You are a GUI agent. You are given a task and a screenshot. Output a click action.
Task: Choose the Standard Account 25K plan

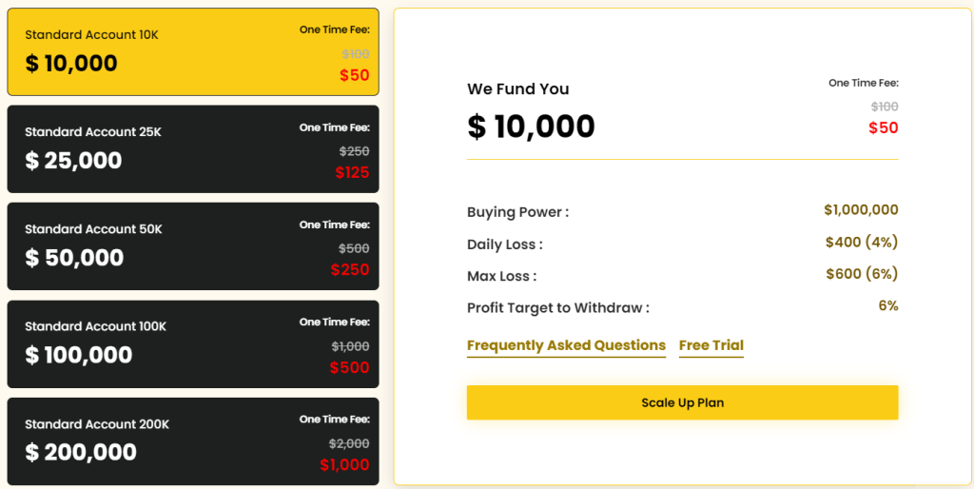(192, 149)
